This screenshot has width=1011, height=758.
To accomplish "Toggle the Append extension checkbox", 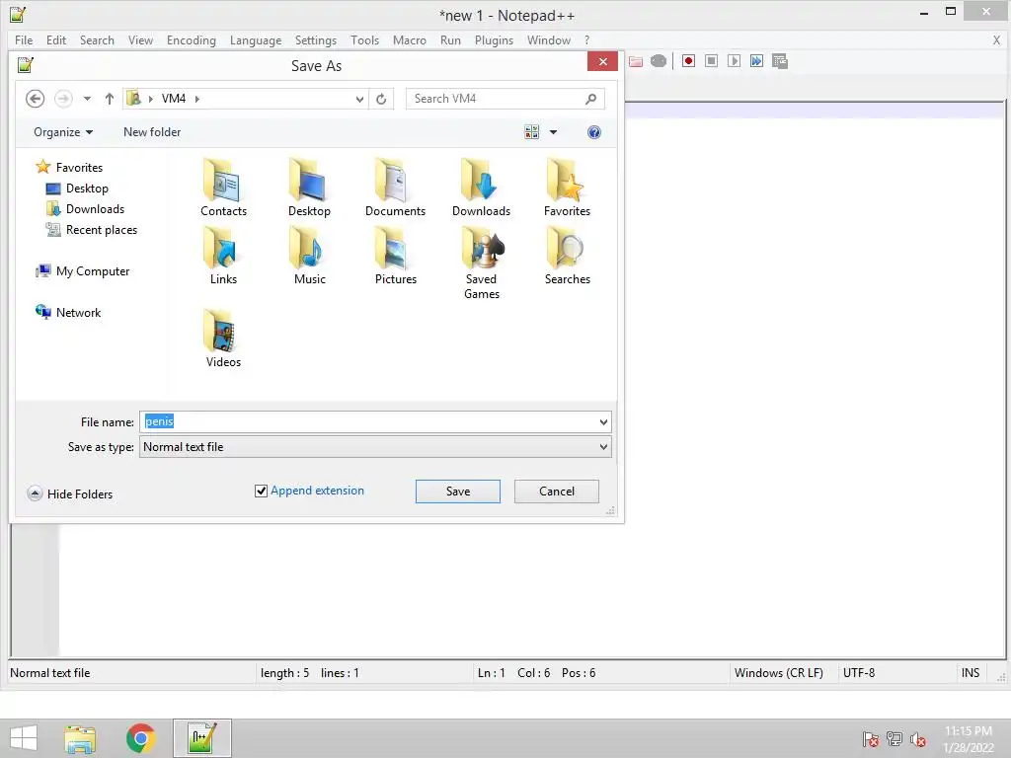I will click(x=261, y=492).
